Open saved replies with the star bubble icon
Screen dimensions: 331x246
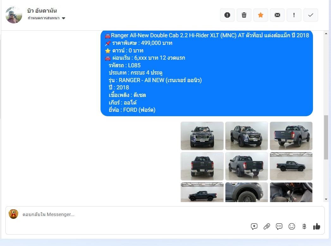pyautogui.click(x=254, y=226)
